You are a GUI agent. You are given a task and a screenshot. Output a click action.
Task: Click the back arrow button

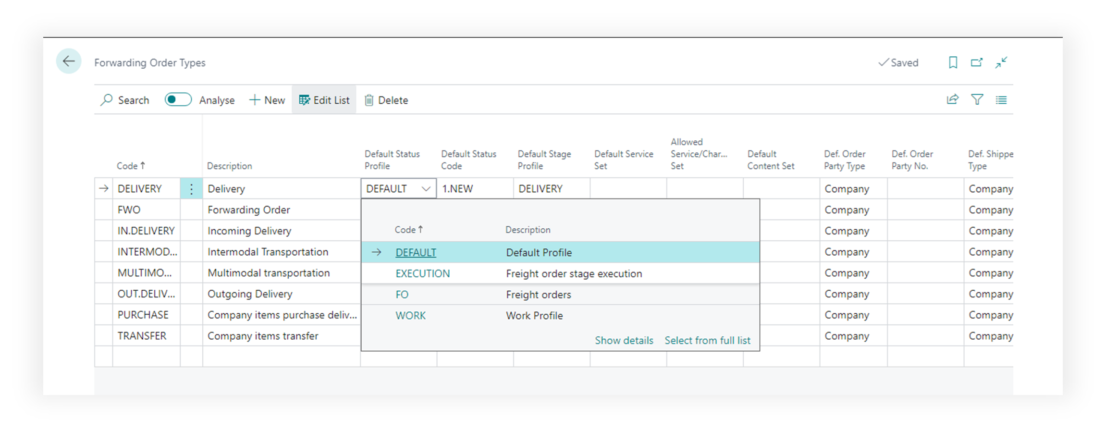pos(69,62)
